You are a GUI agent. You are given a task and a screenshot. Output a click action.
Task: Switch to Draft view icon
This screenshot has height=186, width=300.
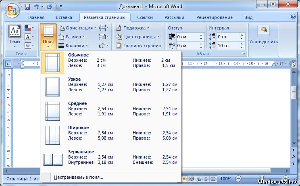(x=213, y=179)
